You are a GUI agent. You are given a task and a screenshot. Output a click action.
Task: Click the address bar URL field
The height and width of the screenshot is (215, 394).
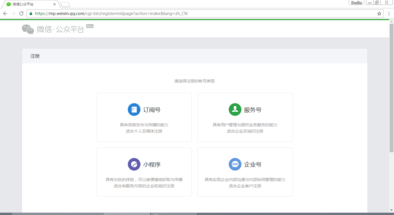click(205, 14)
